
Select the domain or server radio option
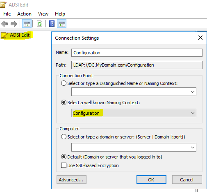coord(64,137)
